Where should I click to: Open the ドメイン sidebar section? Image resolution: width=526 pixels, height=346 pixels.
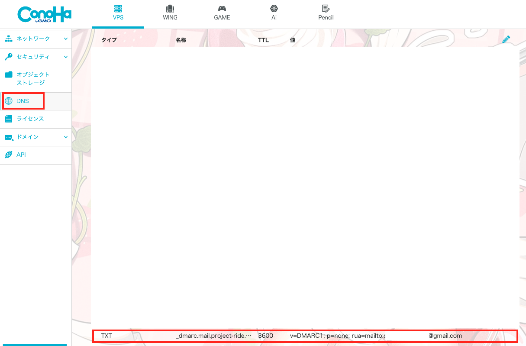pyautogui.click(x=35, y=137)
